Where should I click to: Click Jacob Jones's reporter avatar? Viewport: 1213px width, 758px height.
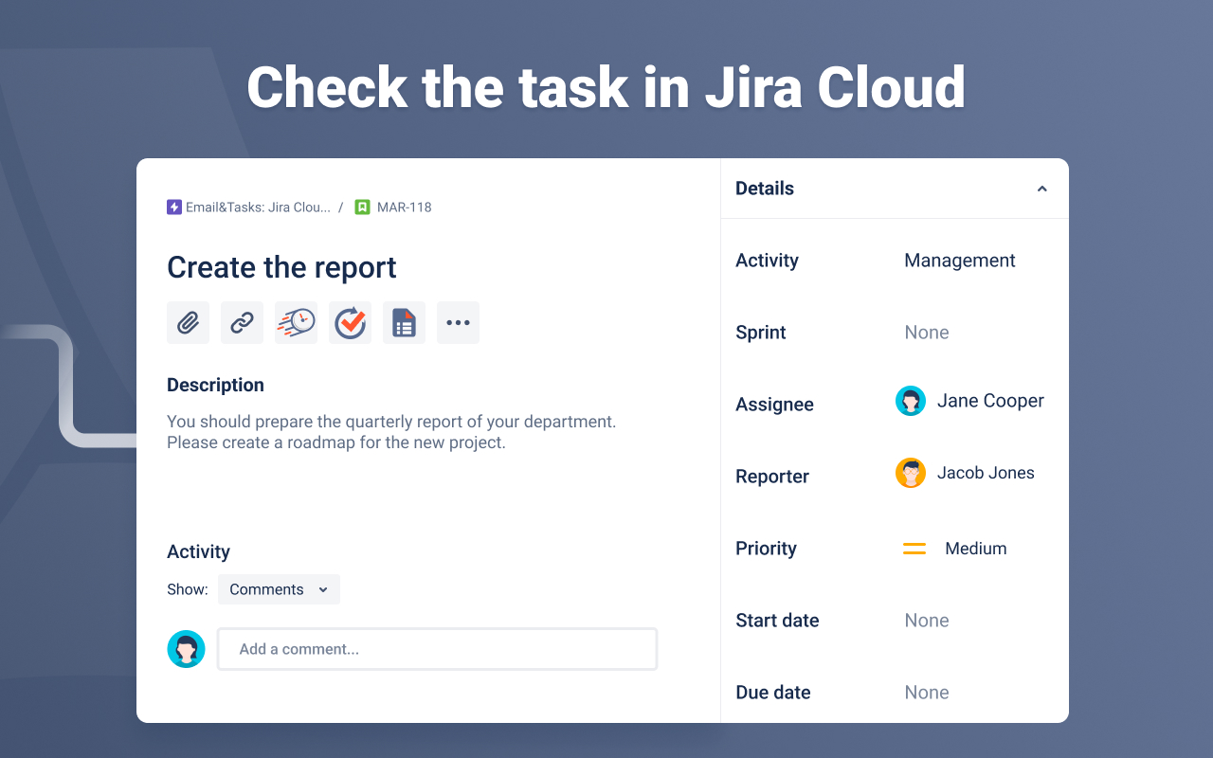[911, 473]
